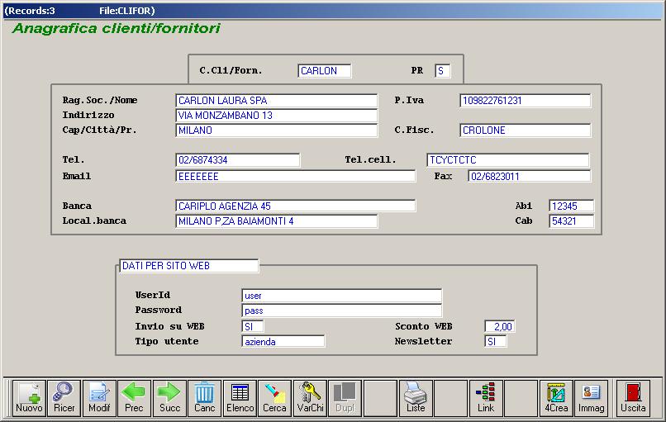The height and width of the screenshot is (422, 666).
Task: Click the Rag.Soc./Nome label
Action: [x=100, y=101]
